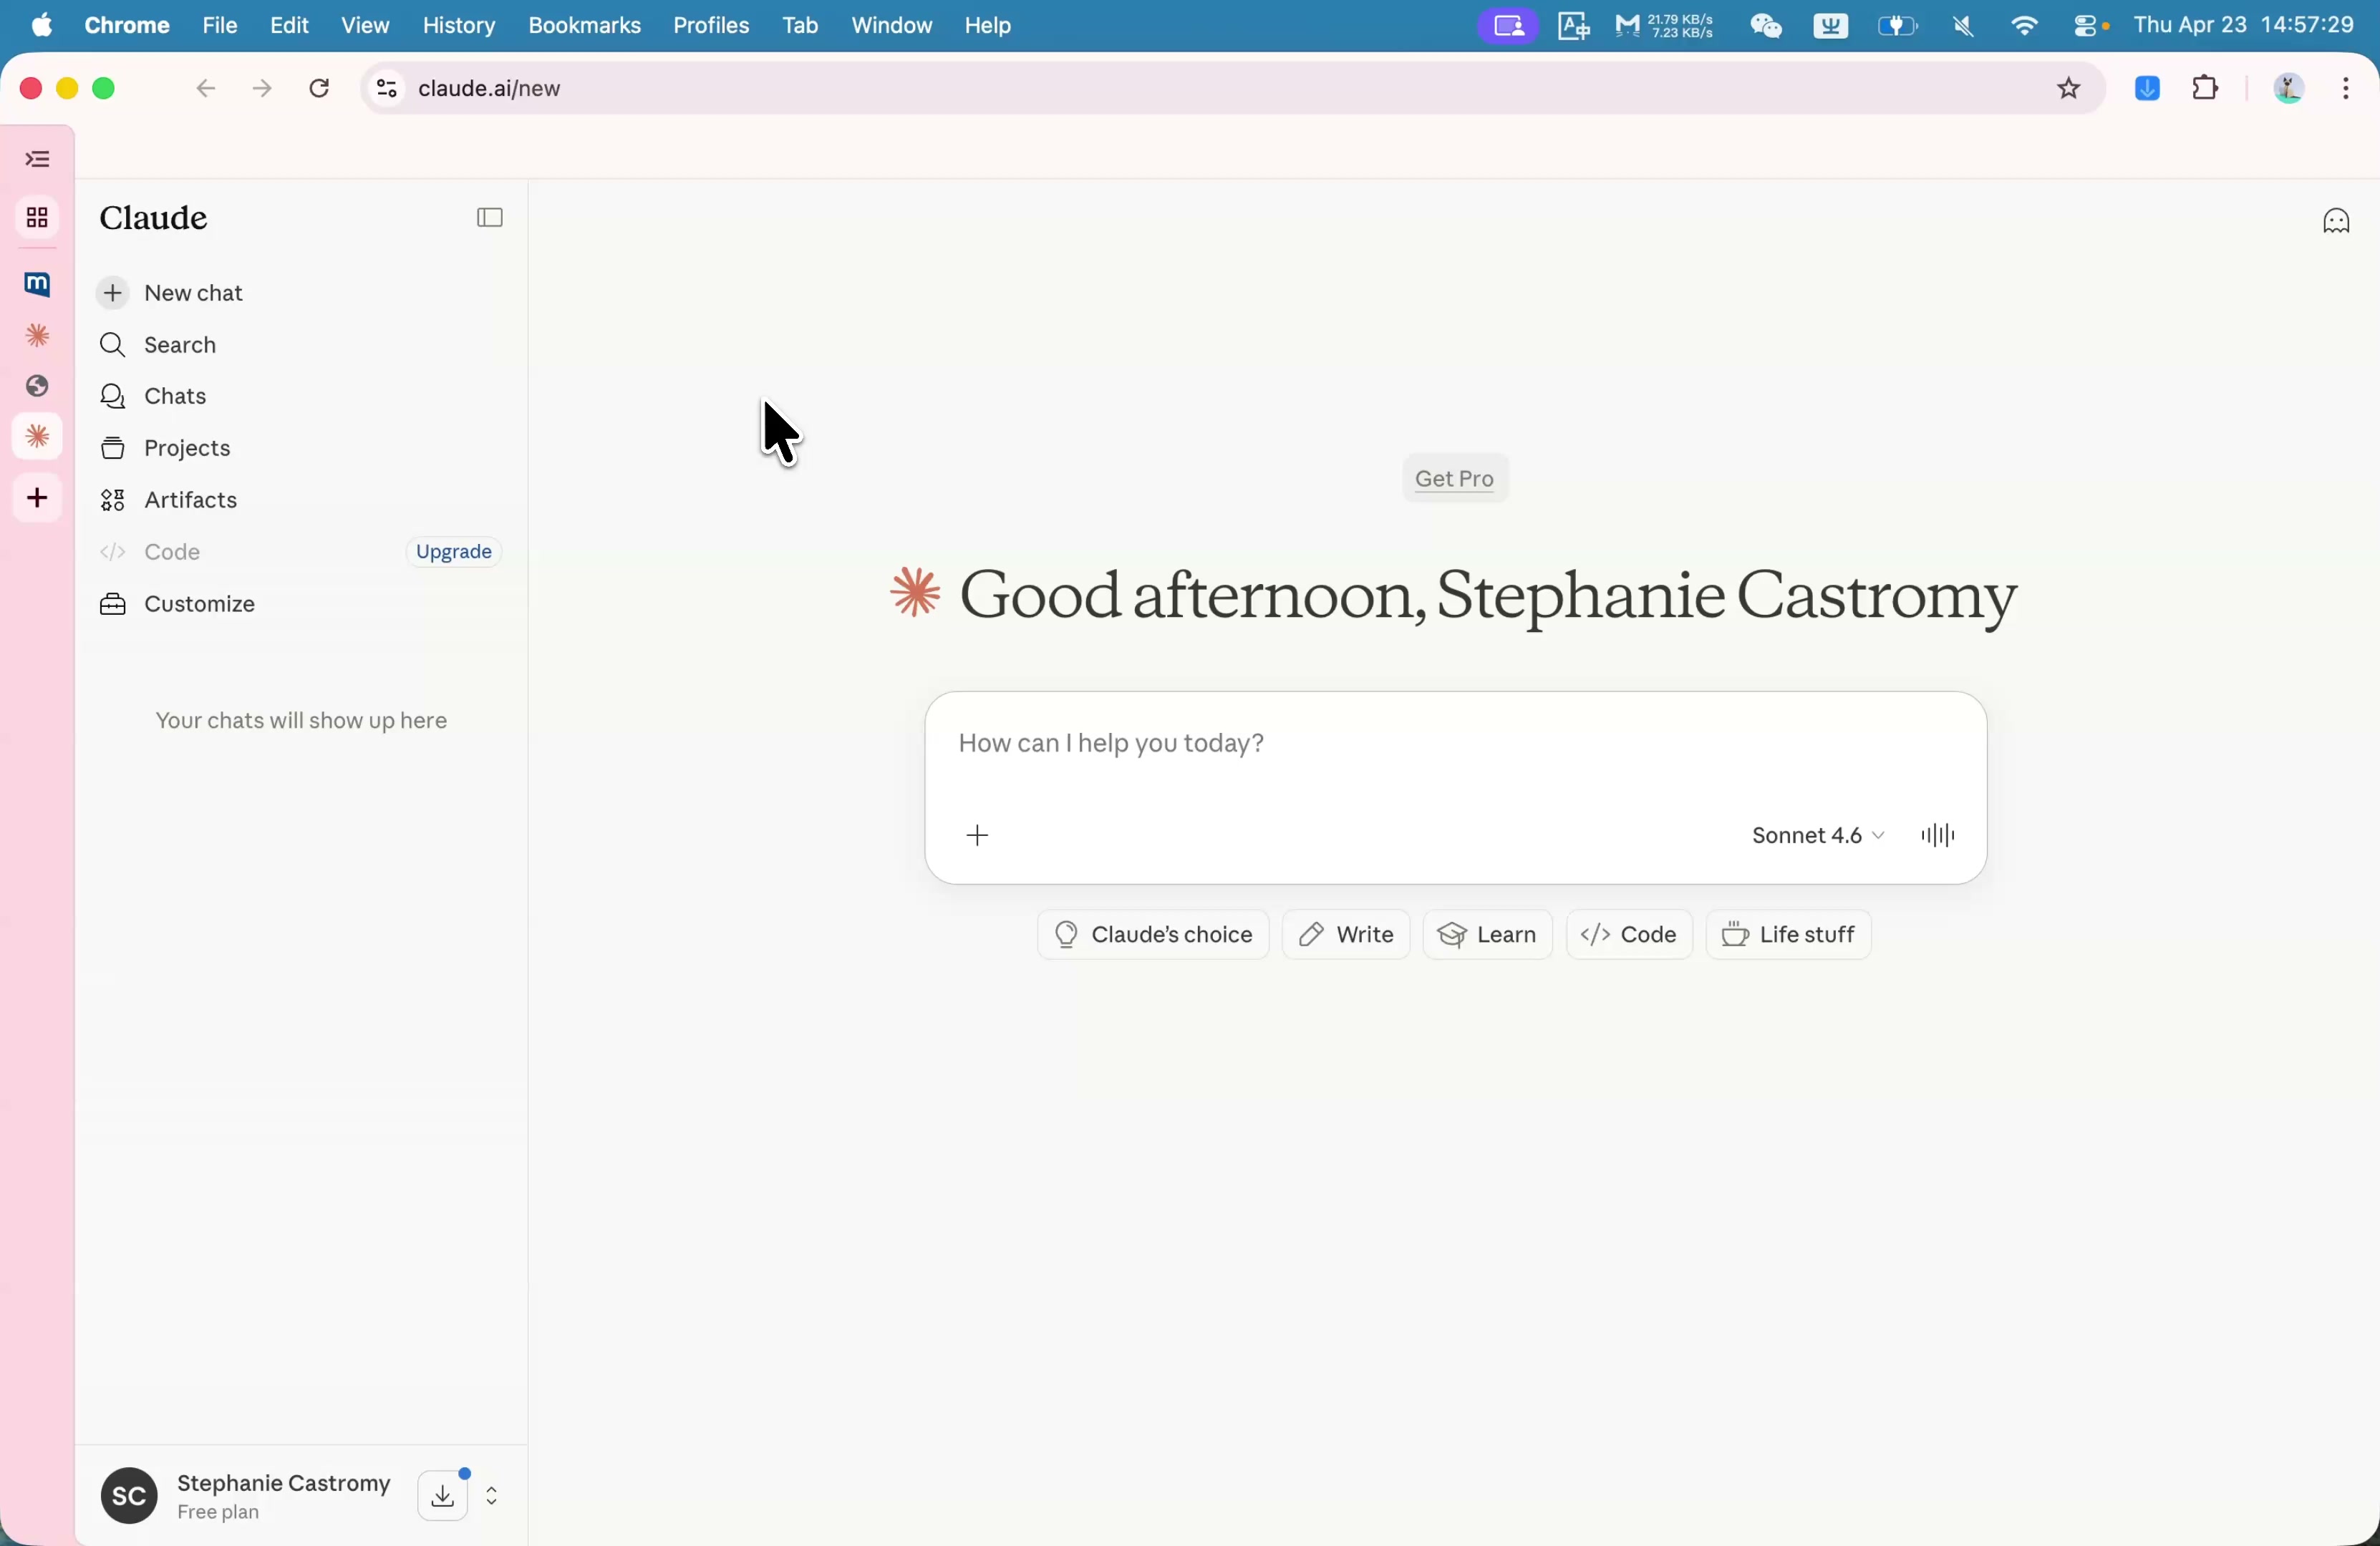Viewport: 2380px width, 1546px height.
Task: Toggle the vertical tab list icon
Action: 38,160
